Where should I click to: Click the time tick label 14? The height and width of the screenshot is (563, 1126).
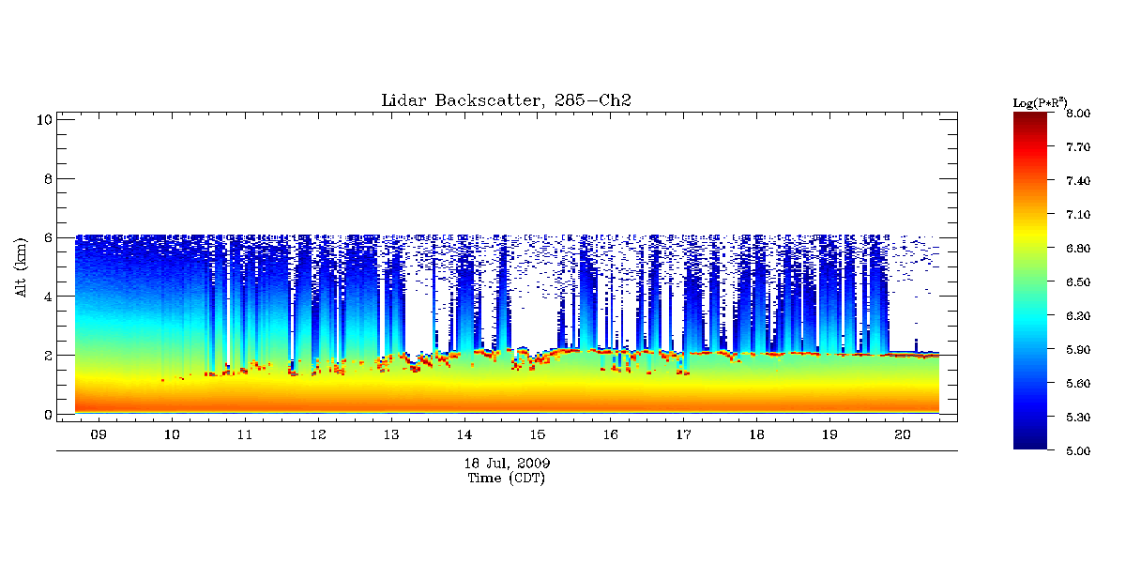point(464,435)
